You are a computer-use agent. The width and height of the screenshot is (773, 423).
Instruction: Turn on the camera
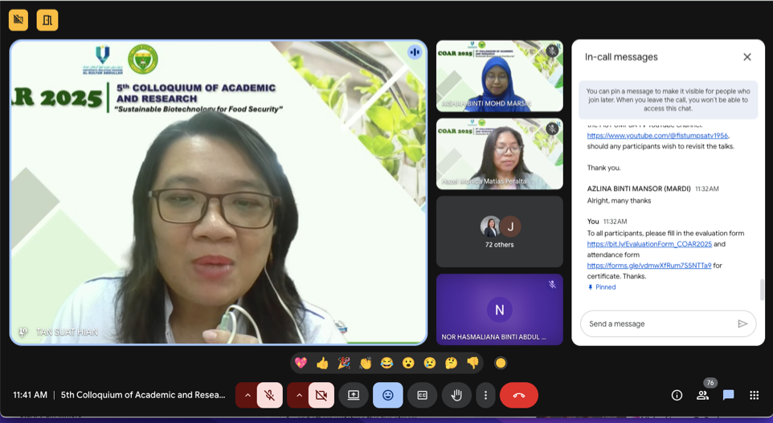(321, 395)
